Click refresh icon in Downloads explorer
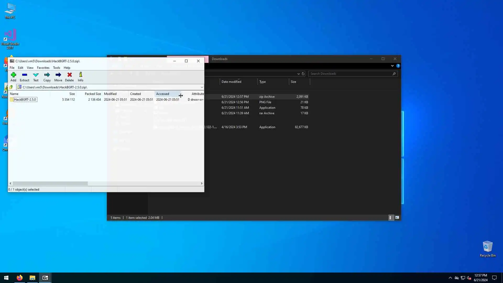Viewport: 503px width, 283px height. click(303, 74)
